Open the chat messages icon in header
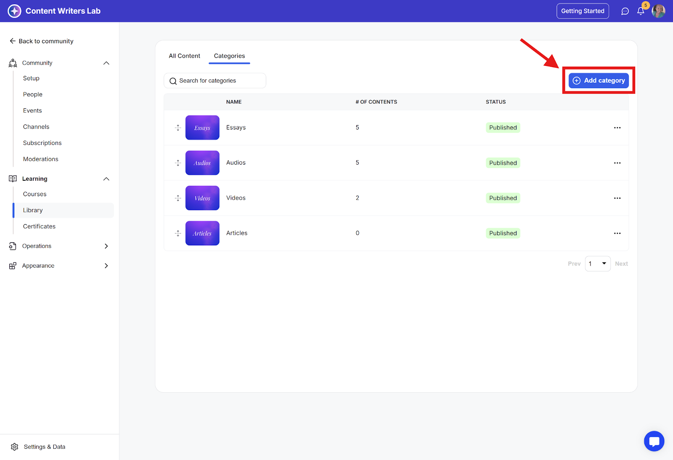This screenshot has height=460, width=673. (625, 11)
